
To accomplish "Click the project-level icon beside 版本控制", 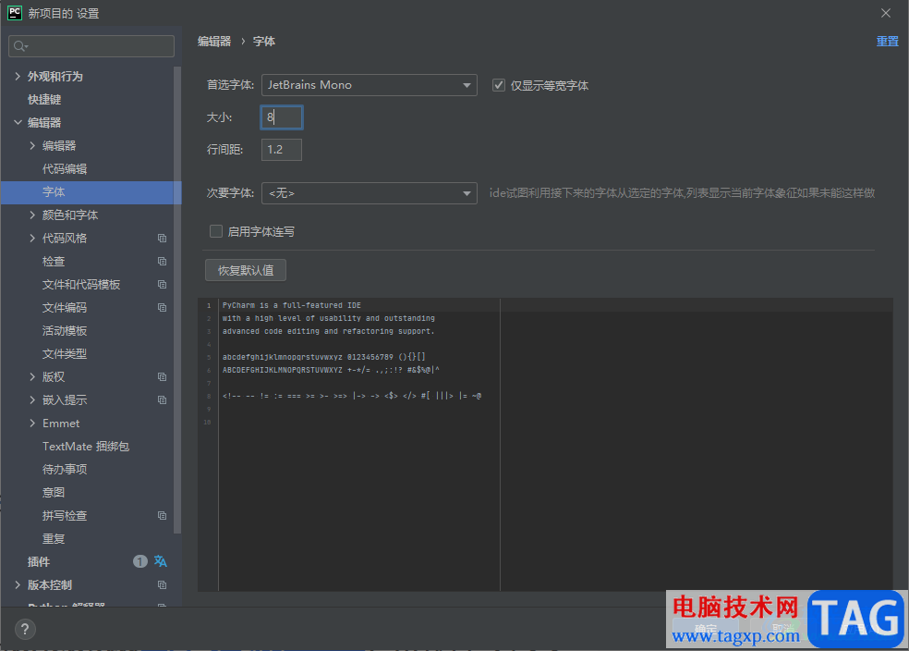I will (x=163, y=585).
